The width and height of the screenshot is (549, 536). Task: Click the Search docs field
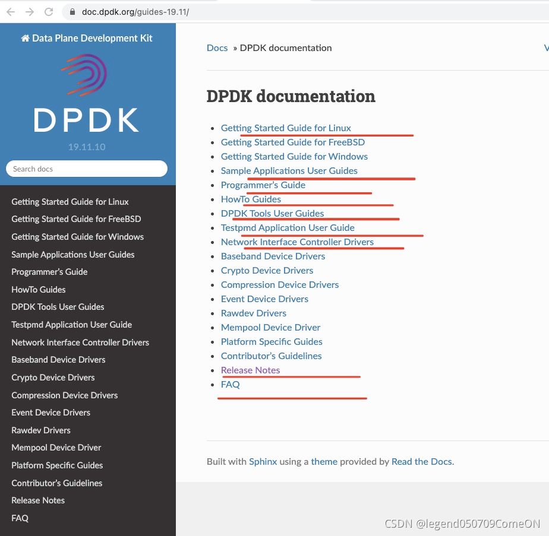tap(87, 169)
